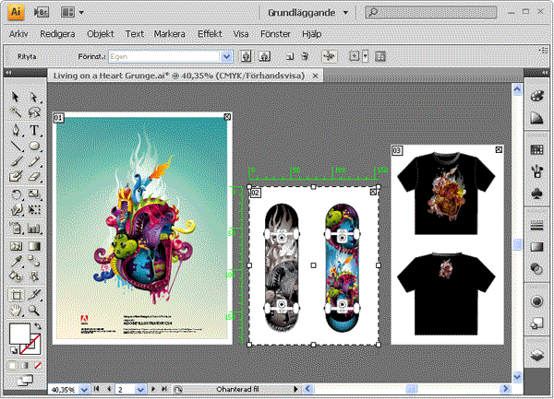The image size is (554, 399).
Task: Collapse the right panel dock arrows
Action: click(547, 72)
